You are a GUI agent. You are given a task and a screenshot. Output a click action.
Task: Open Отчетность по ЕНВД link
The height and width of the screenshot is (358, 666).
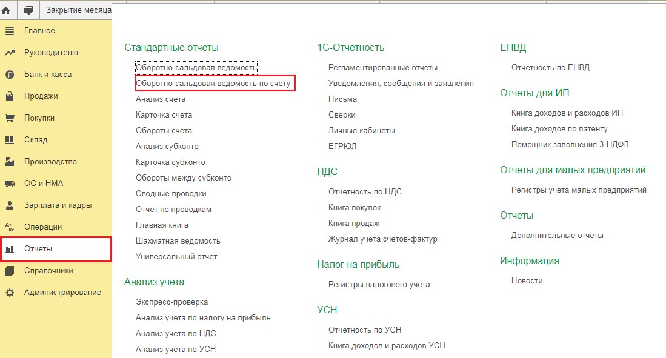click(550, 67)
